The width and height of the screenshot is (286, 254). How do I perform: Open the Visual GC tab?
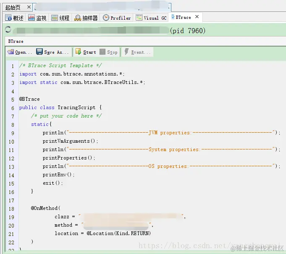tap(151, 18)
